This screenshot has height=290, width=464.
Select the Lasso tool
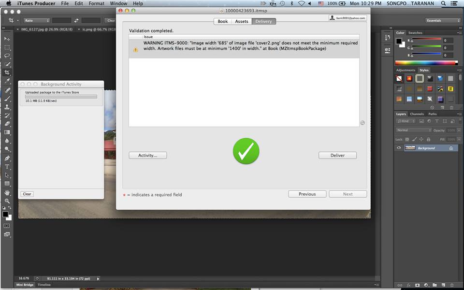pyautogui.click(x=7, y=56)
